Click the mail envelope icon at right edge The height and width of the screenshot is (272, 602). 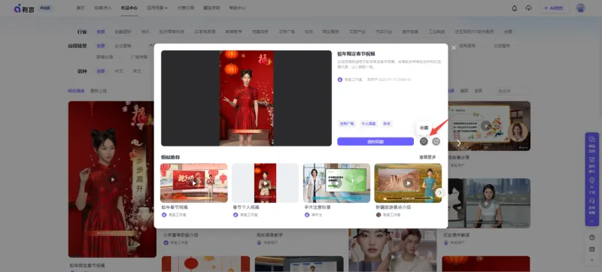[x=591, y=249]
